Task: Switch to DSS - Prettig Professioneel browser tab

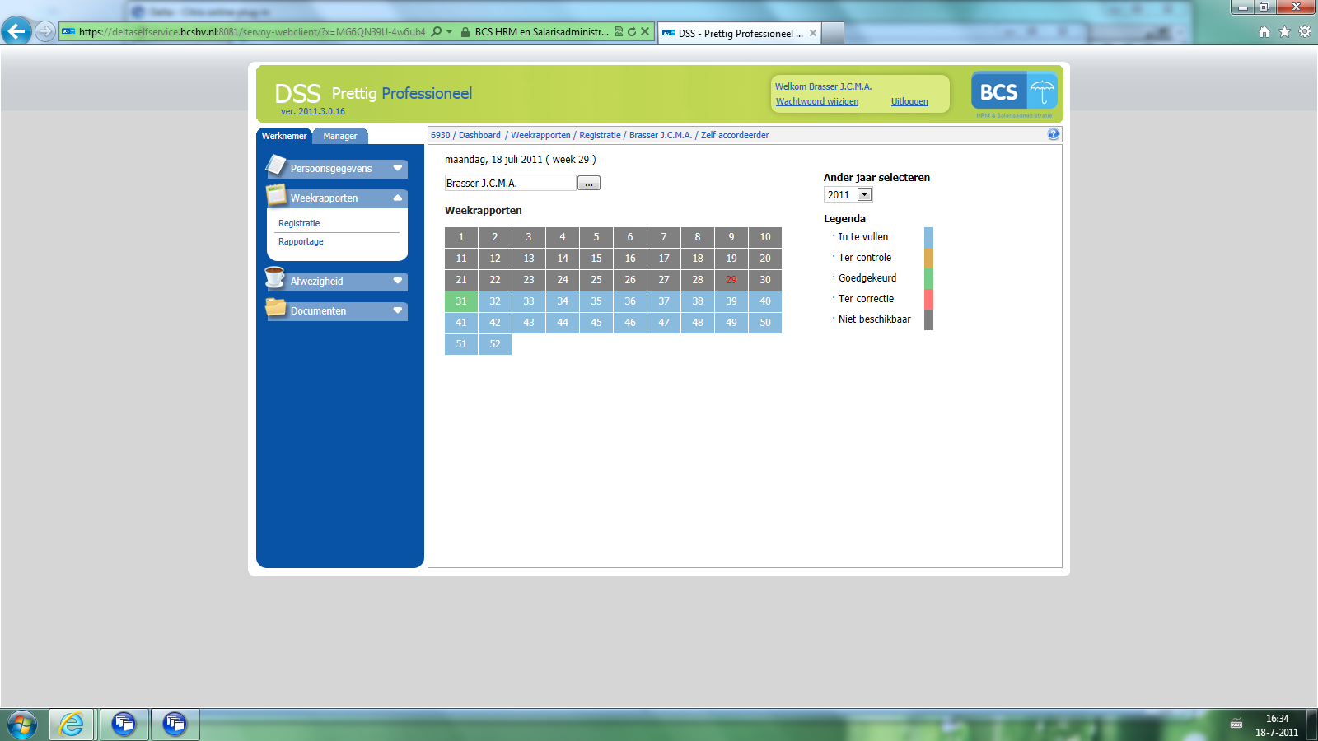Action: click(x=740, y=33)
